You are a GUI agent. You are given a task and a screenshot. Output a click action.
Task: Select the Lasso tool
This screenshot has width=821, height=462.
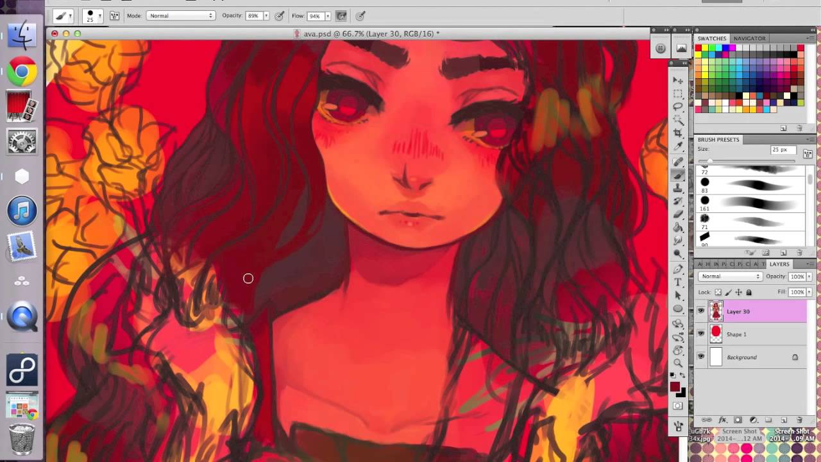tap(678, 106)
